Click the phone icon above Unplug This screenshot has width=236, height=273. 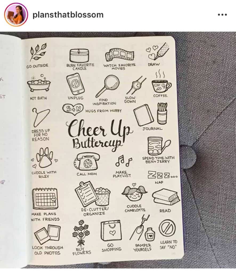tap(75, 84)
